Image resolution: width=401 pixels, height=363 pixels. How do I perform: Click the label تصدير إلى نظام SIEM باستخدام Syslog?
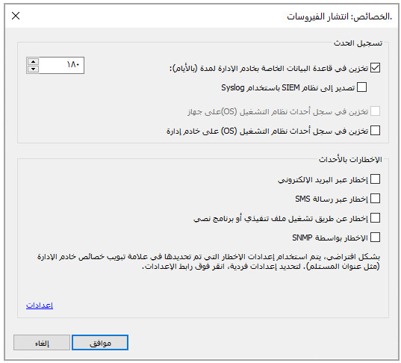tap(288, 87)
